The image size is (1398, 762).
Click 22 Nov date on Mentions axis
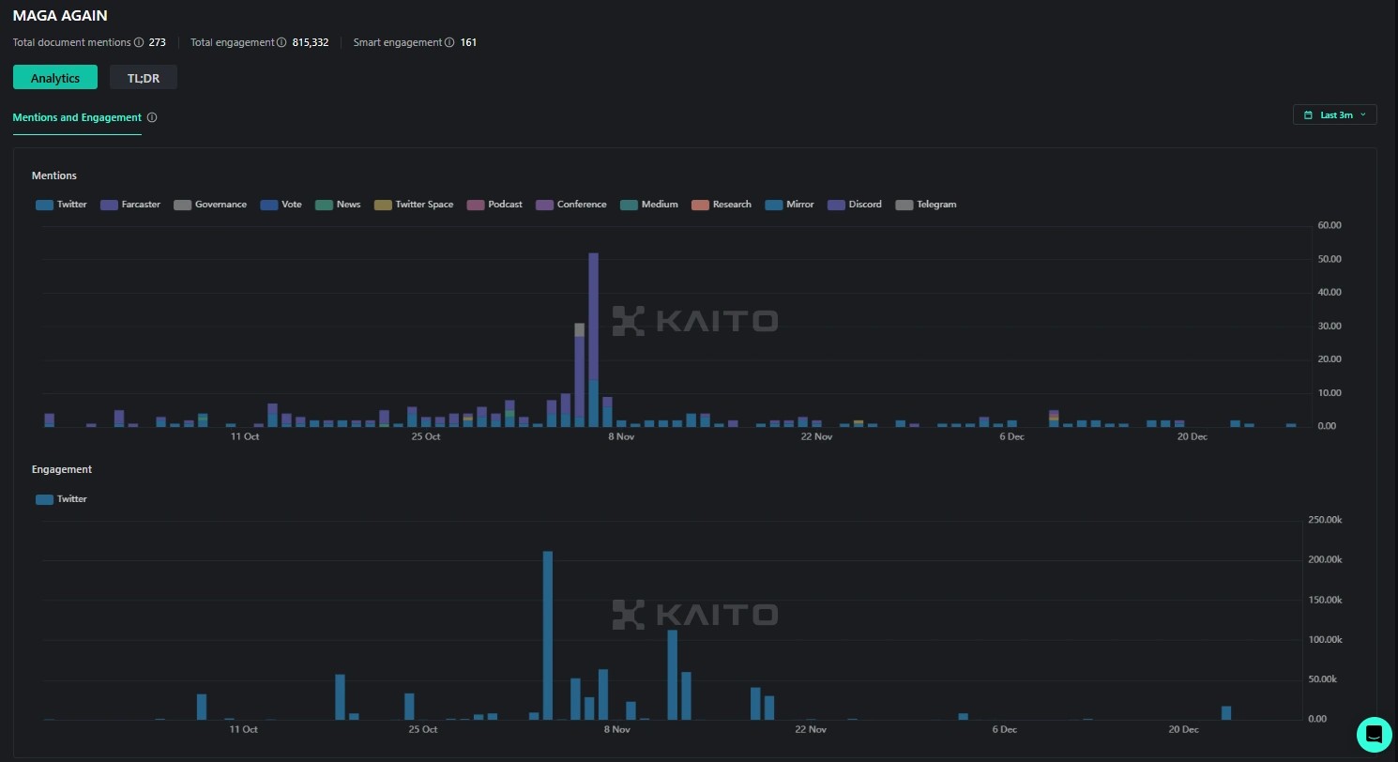point(816,437)
